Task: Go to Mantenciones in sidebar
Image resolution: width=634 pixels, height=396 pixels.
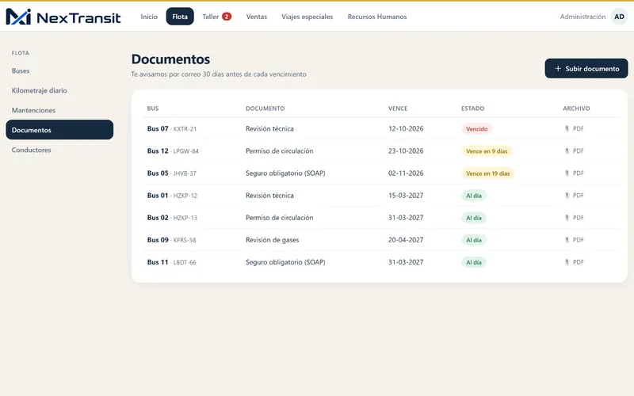Action: (x=33, y=110)
